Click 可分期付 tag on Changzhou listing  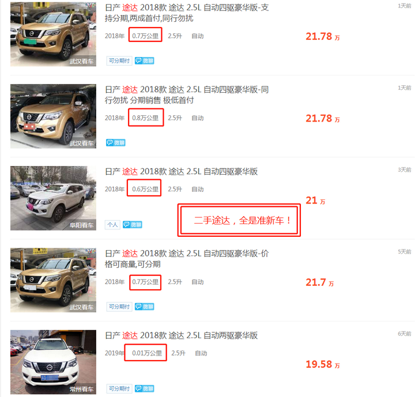[x=119, y=388]
